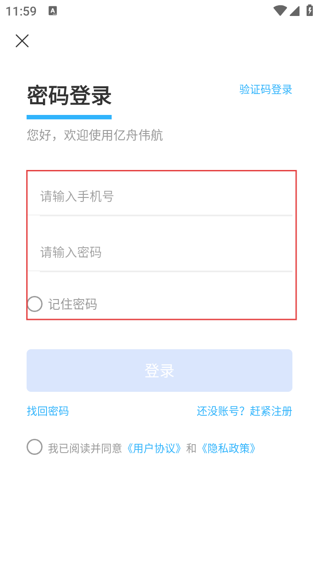Screen dimensions: 319x568
Task: Switch to 验证码登录 login mode
Action: (x=266, y=90)
